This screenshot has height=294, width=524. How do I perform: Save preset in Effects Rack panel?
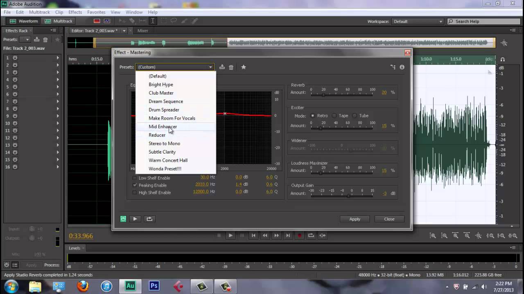36,40
